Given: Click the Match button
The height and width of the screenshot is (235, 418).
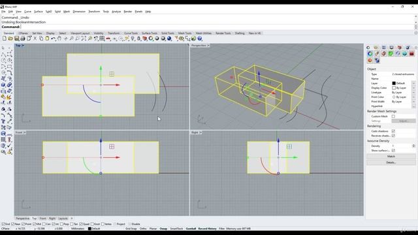Looking at the screenshot, I should [391, 157].
